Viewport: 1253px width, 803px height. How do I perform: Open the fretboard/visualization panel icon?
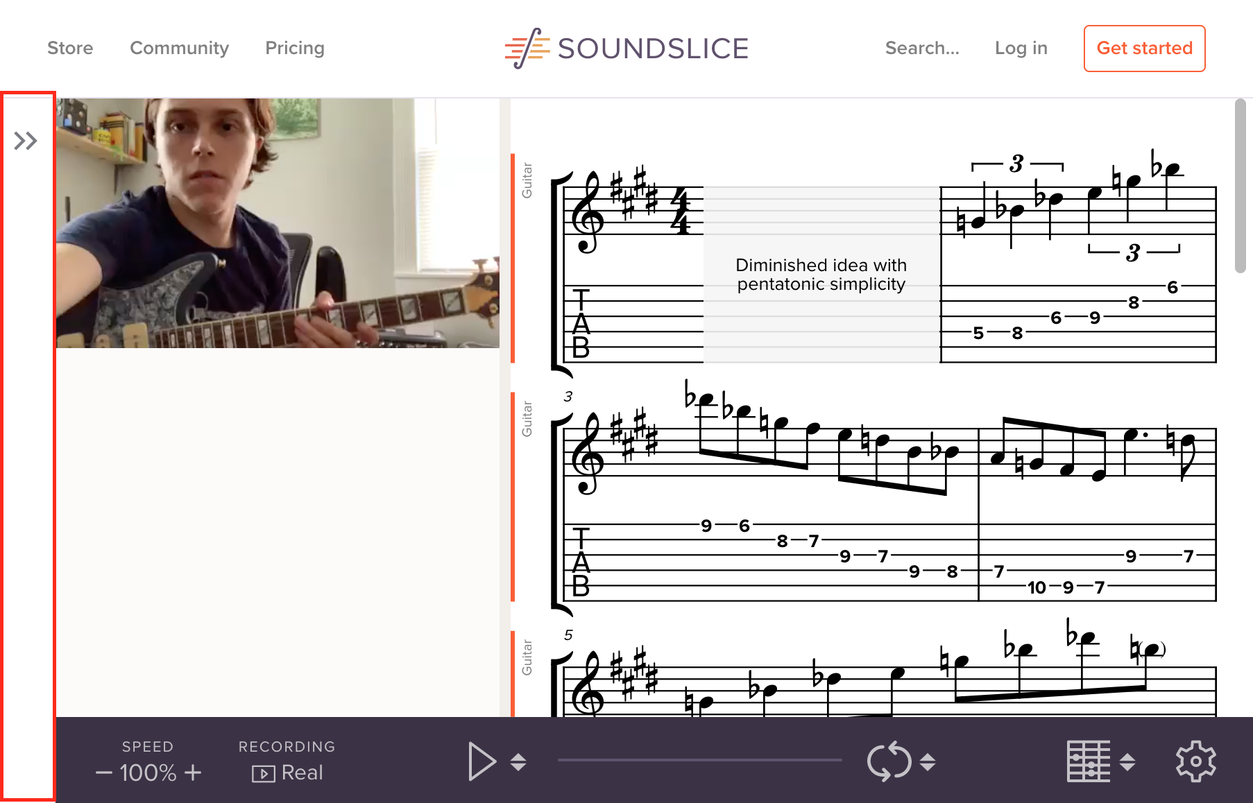click(x=1088, y=760)
